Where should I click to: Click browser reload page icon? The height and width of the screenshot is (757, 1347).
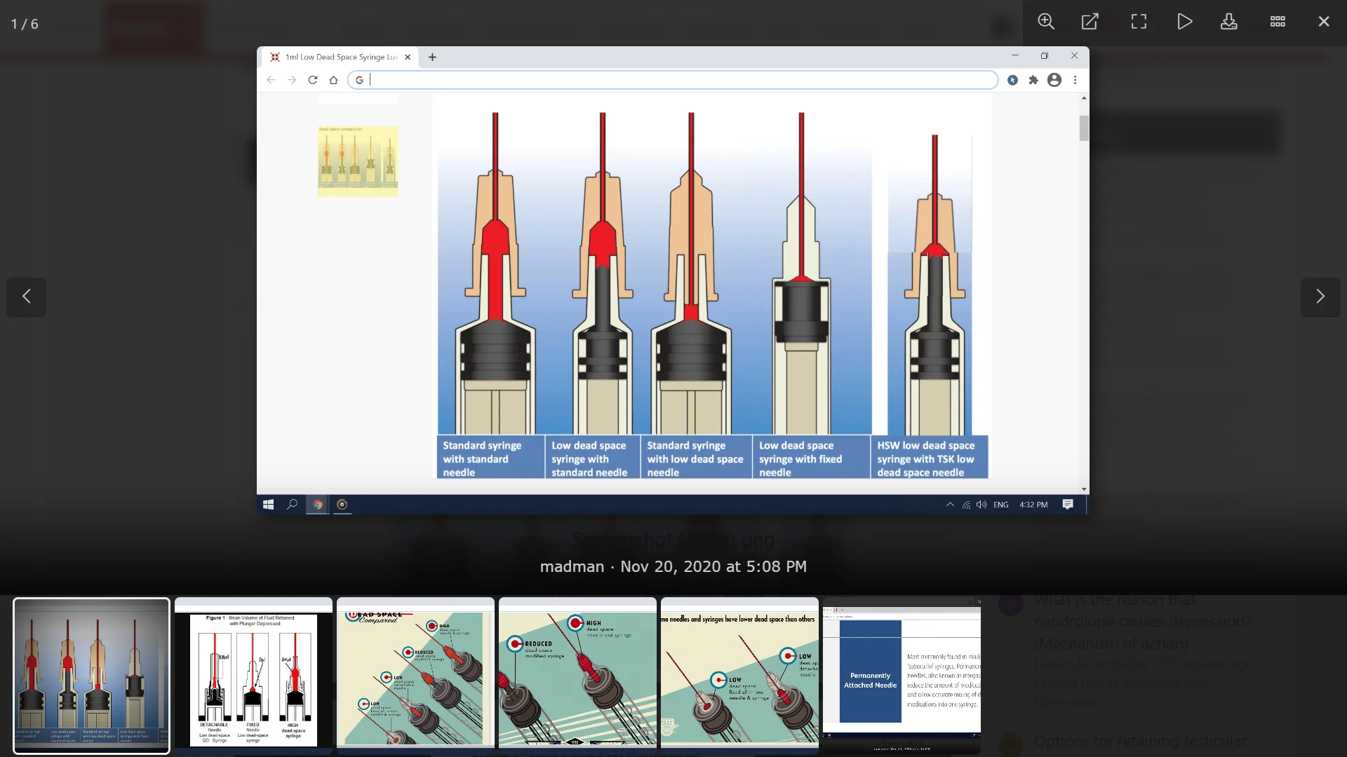point(314,79)
